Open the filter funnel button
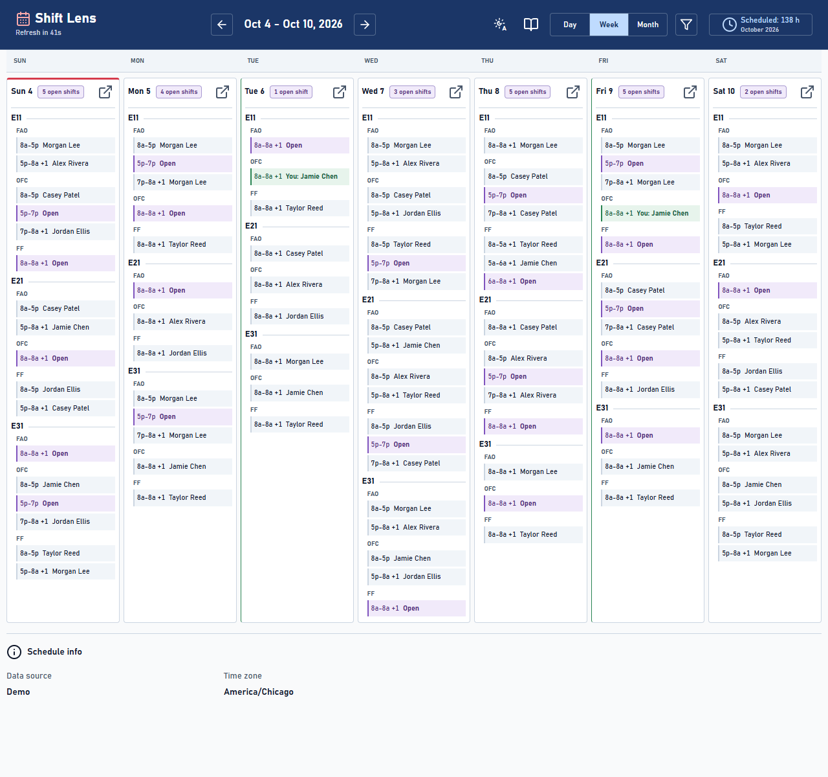 click(x=686, y=25)
